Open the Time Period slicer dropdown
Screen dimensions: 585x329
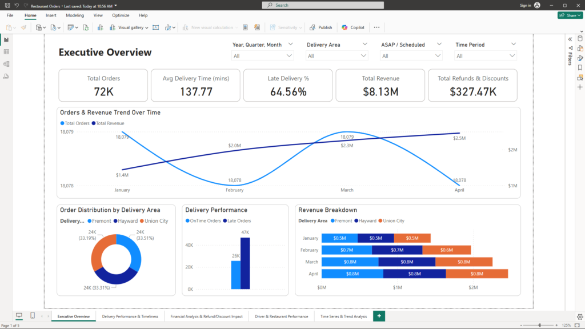512,56
